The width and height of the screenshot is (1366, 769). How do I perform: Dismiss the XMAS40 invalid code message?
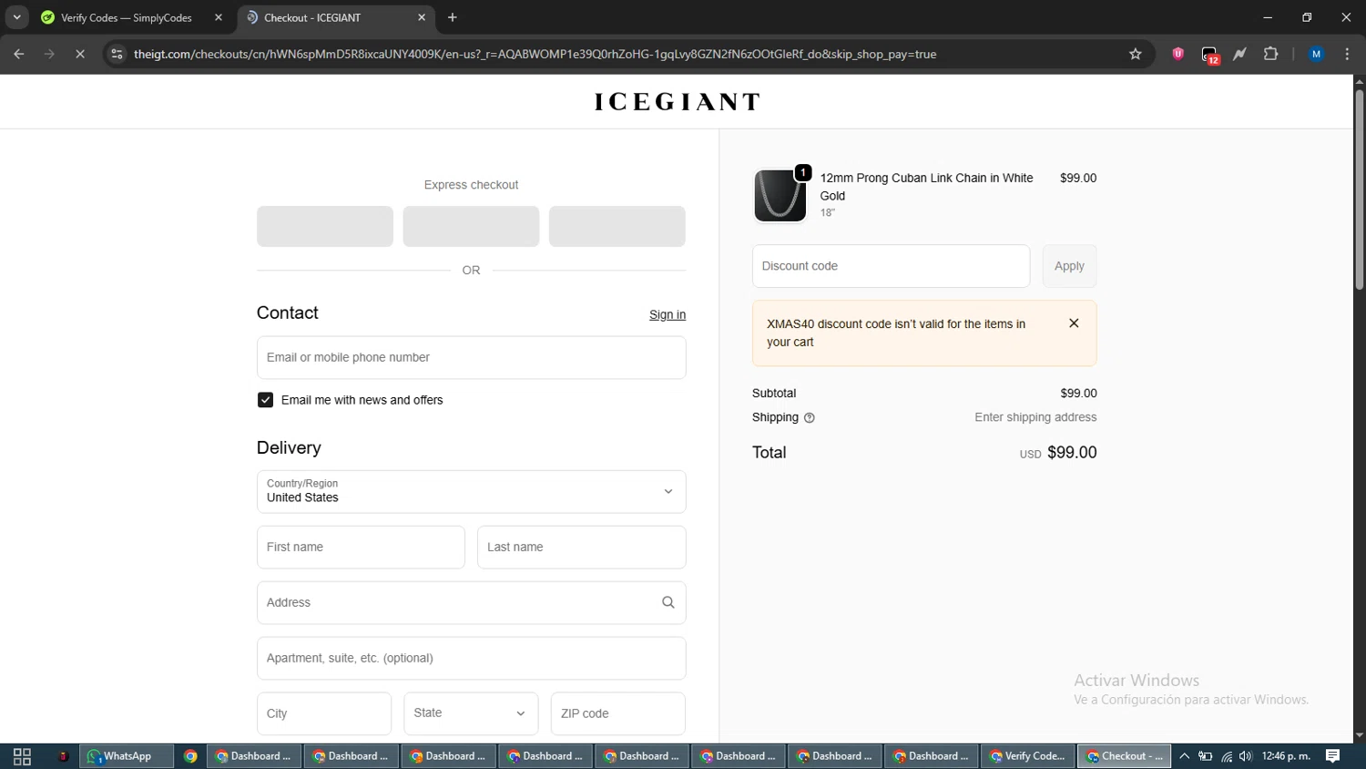point(1074,323)
